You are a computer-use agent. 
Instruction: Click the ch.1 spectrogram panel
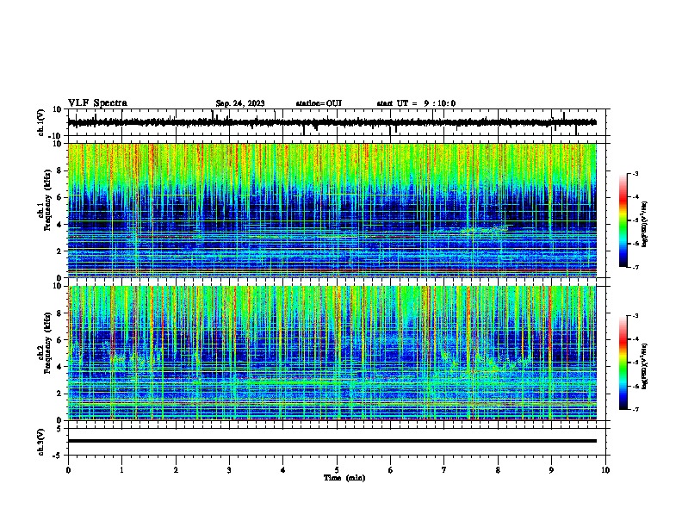click(x=332, y=210)
